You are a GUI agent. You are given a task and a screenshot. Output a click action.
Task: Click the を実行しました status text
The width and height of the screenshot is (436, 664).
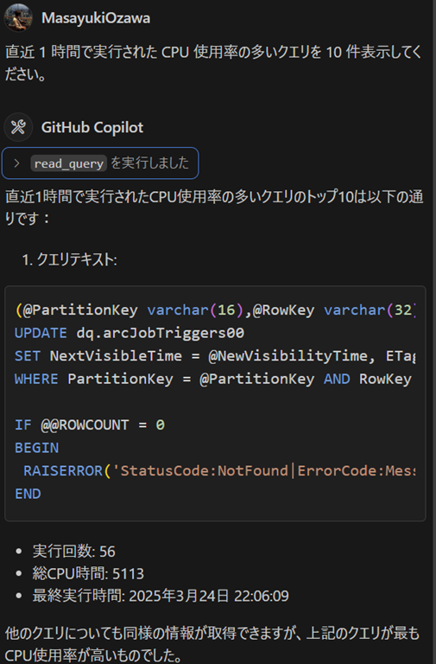[149, 163]
